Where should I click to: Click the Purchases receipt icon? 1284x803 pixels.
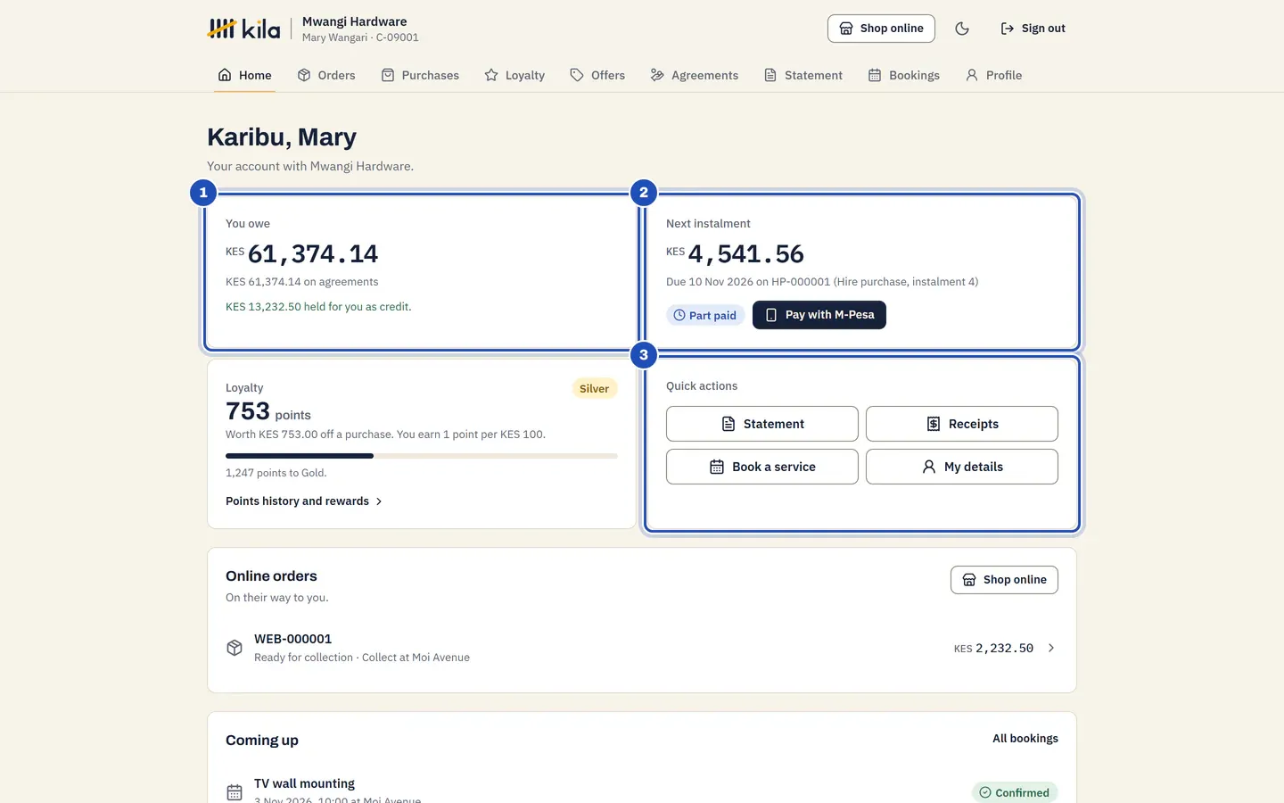(x=388, y=75)
